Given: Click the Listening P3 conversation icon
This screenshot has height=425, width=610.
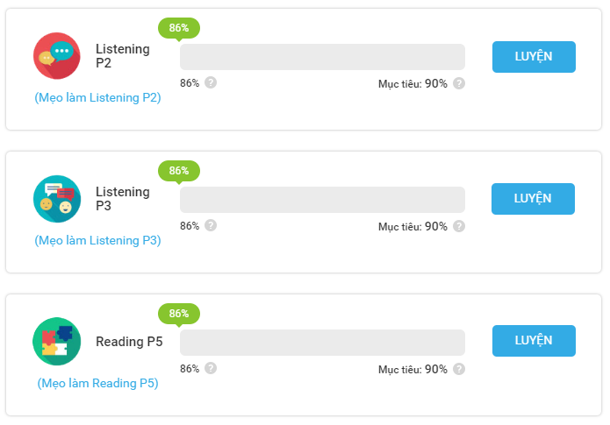Looking at the screenshot, I should coord(57,199).
